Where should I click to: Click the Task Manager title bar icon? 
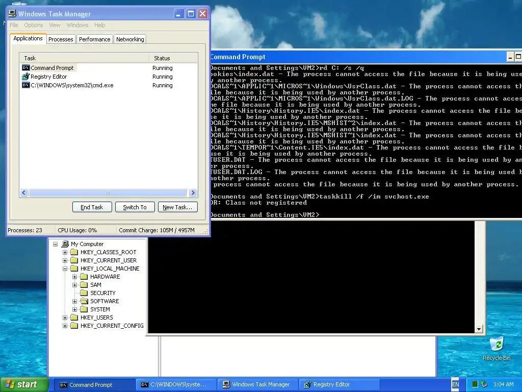[12, 14]
